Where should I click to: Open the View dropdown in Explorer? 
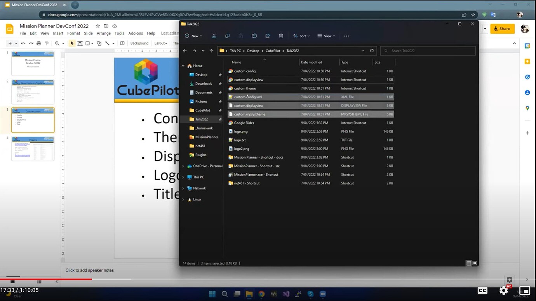(327, 36)
